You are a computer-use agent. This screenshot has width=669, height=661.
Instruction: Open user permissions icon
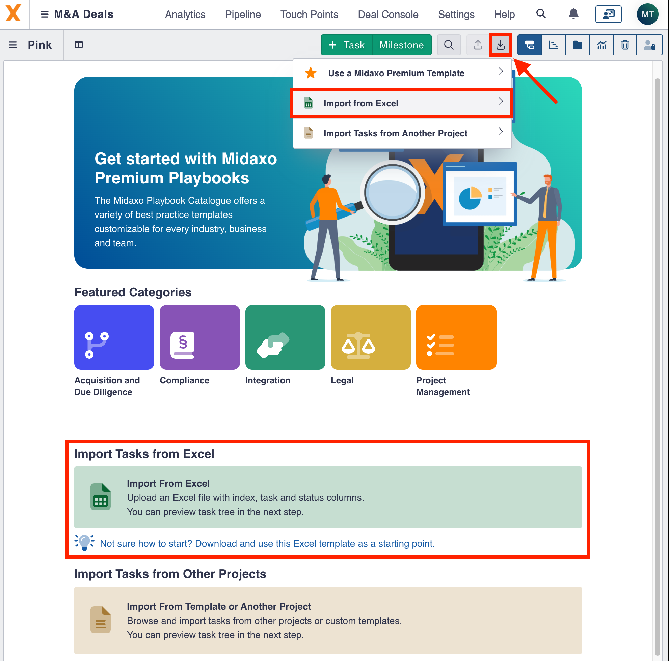(x=649, y=45)
